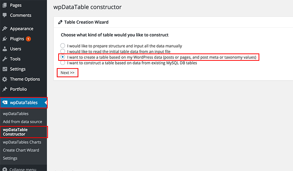
Task: Click the Tools wrench icon
Action: point(5,59)
